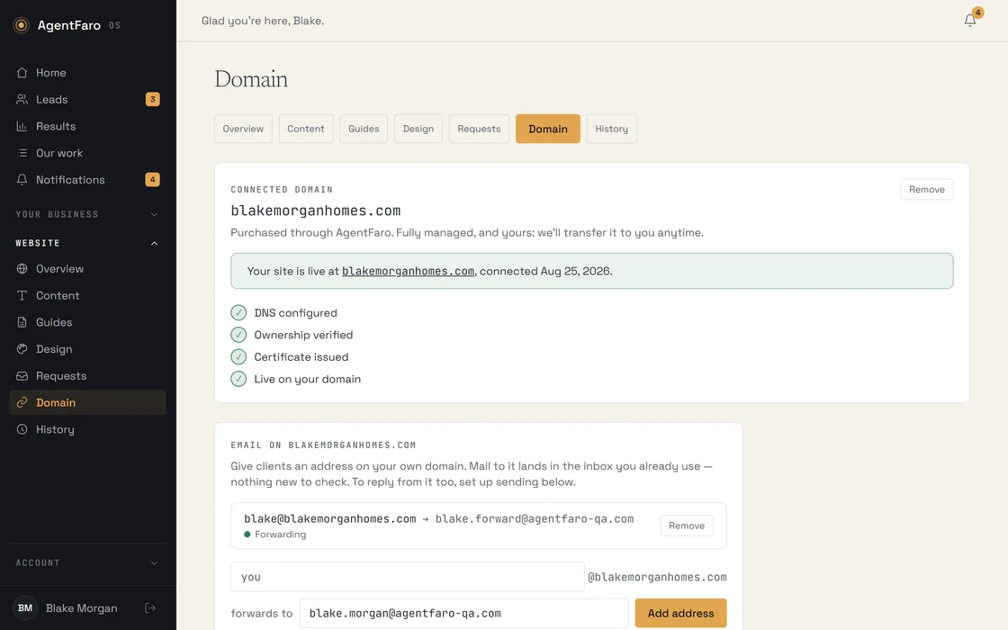This screenshot has width=1008, height=630.
Task: Click the notification bell in header
Action: (x=970, y=21)
